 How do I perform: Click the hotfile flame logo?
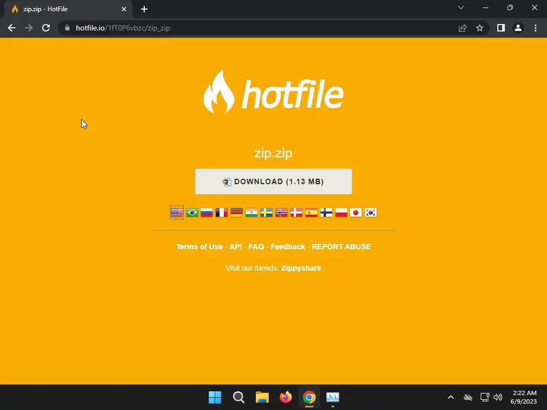point(273,92)
